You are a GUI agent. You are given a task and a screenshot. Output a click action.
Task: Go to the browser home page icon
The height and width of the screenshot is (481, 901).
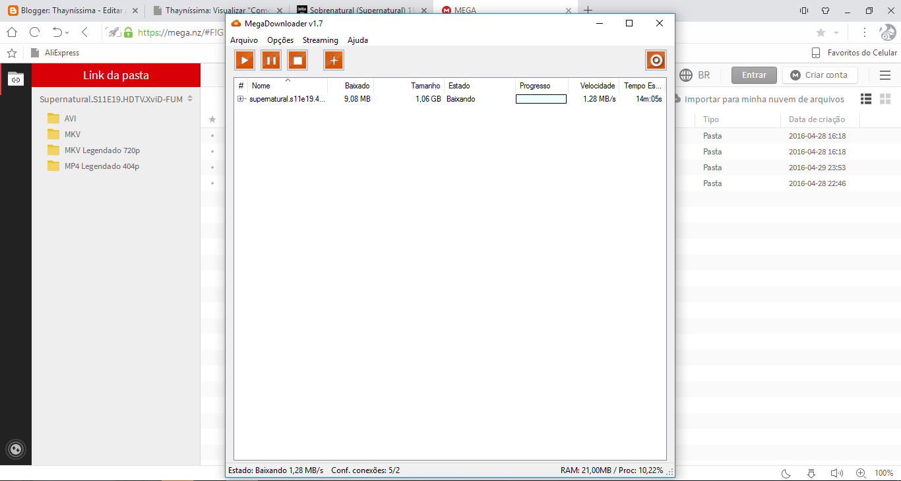coord(12,32)
